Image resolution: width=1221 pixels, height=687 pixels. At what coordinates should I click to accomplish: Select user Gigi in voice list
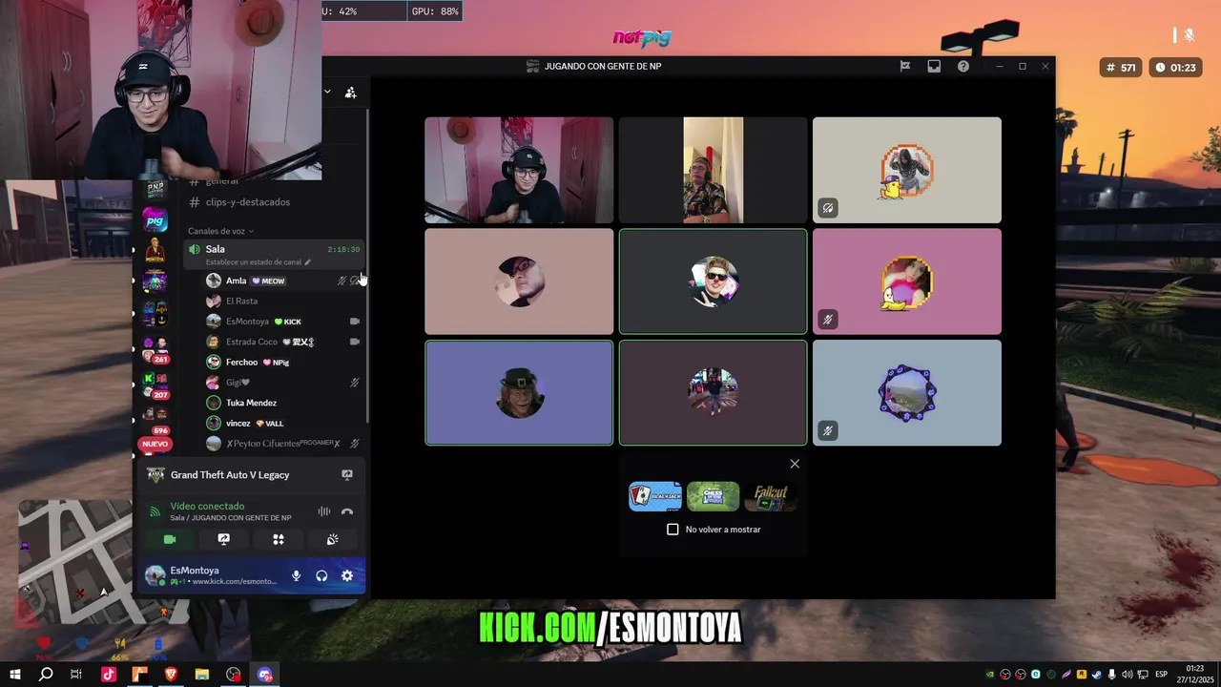coord(283,383)
